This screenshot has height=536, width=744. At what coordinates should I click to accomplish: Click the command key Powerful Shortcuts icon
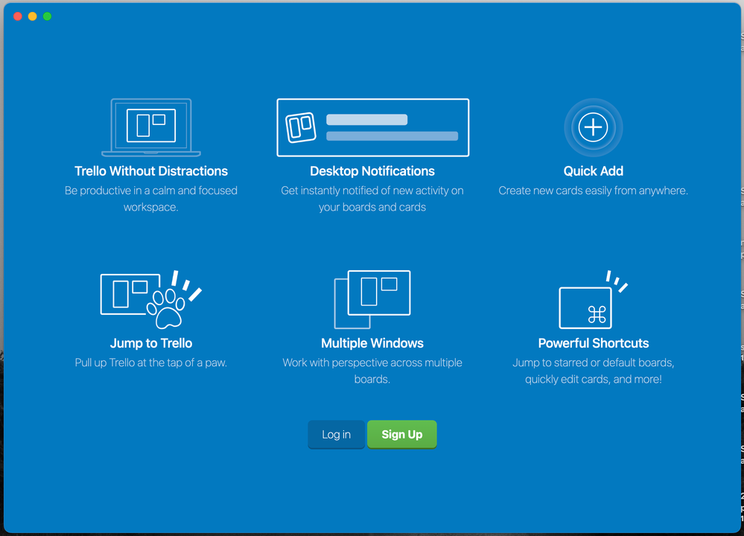pyautogui.click(x=593, y=299)
